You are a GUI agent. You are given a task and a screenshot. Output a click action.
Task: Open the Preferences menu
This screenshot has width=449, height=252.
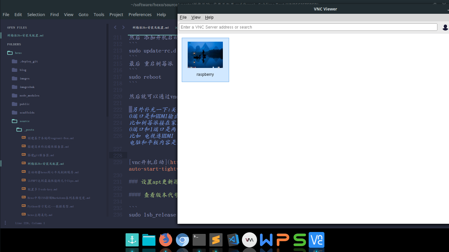(x=140, y=14)
